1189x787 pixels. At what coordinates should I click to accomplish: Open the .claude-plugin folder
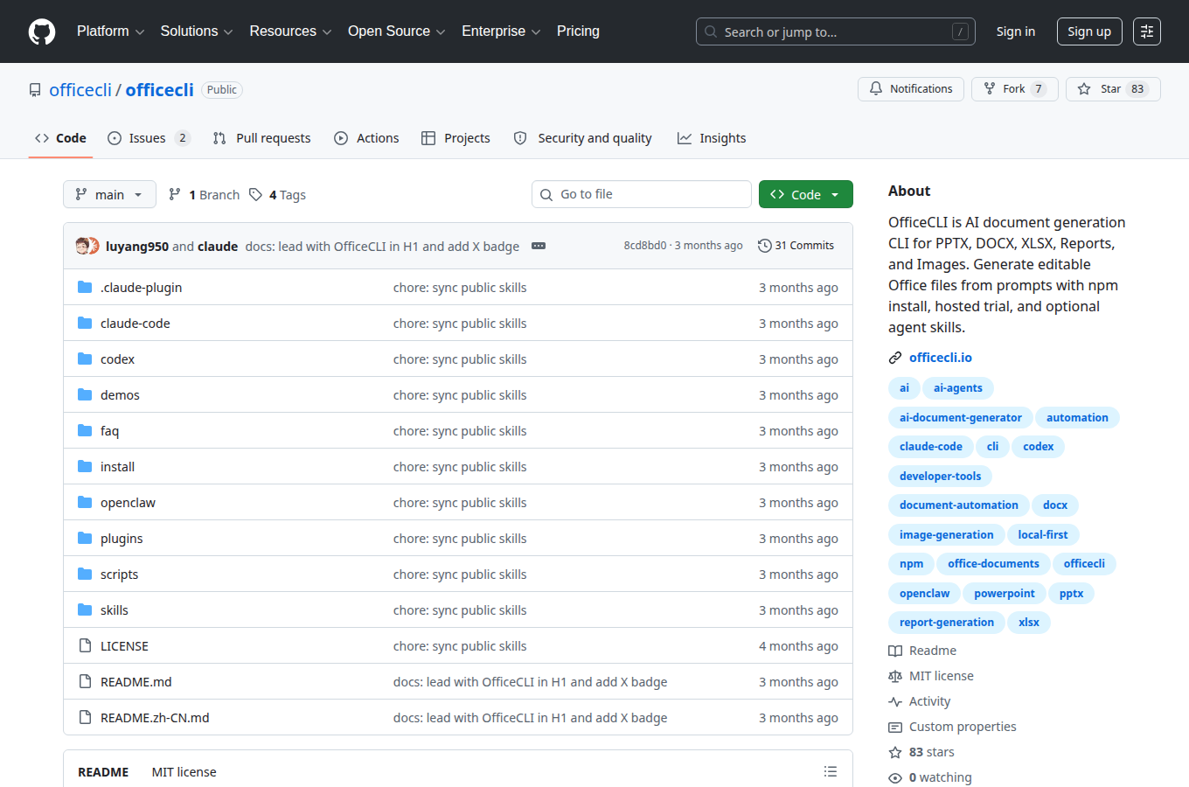coord(141,288)
